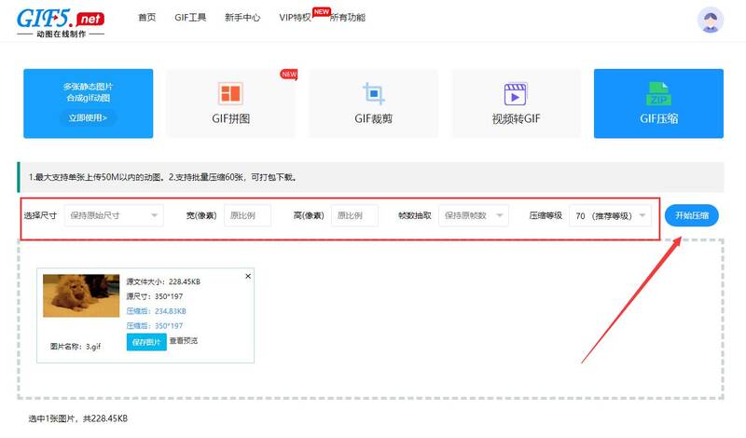This screenshot has width=746, height=438.
Task: Click the GIF裁剪 crop icon
Action: [x=374, y=93]
